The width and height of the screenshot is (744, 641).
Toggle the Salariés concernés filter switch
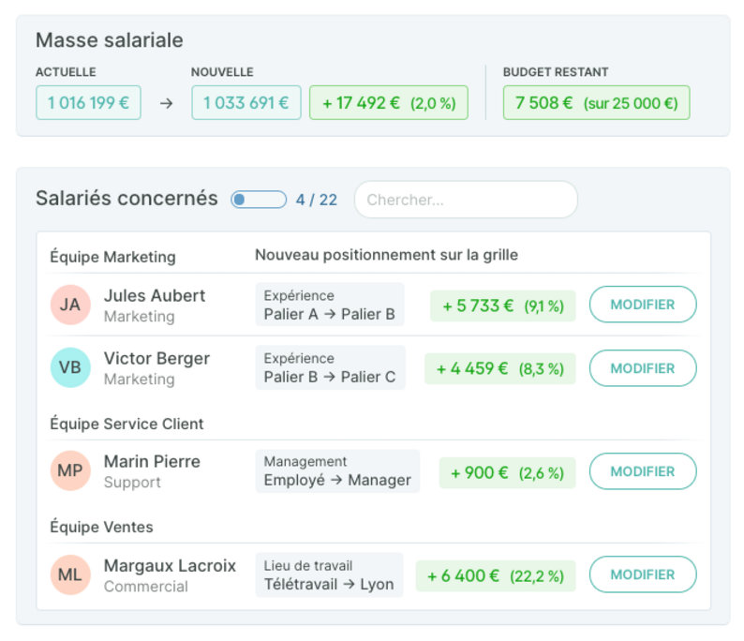click(x=259, y=200)
